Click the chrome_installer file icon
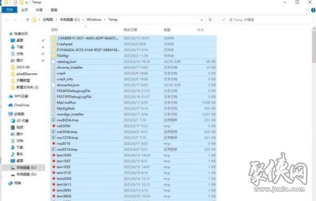 [54, 68]
